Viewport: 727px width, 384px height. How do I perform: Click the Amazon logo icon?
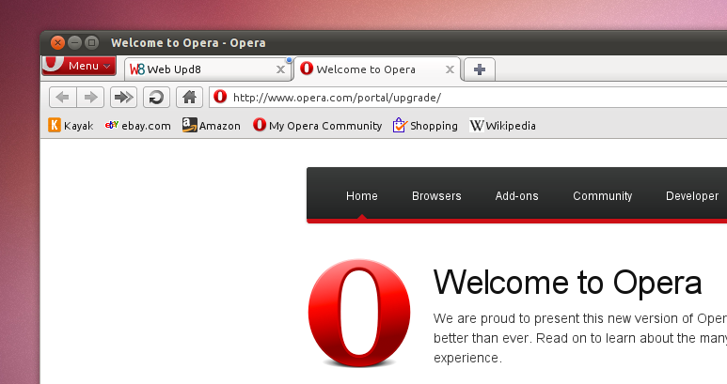pos(189,125)
